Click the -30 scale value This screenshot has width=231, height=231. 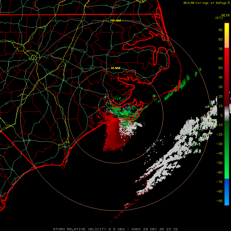[x=219, y=144]
